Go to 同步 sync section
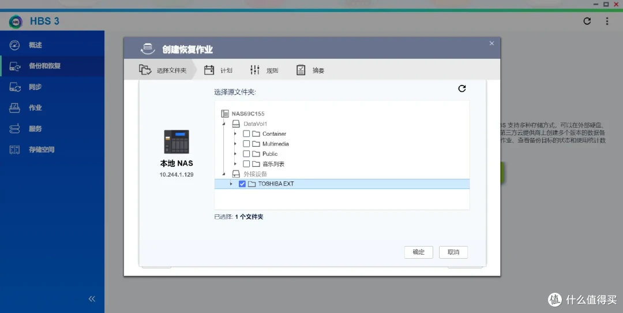Image resolution: width=623 pixels, height=313 pixels. (52, 87)
